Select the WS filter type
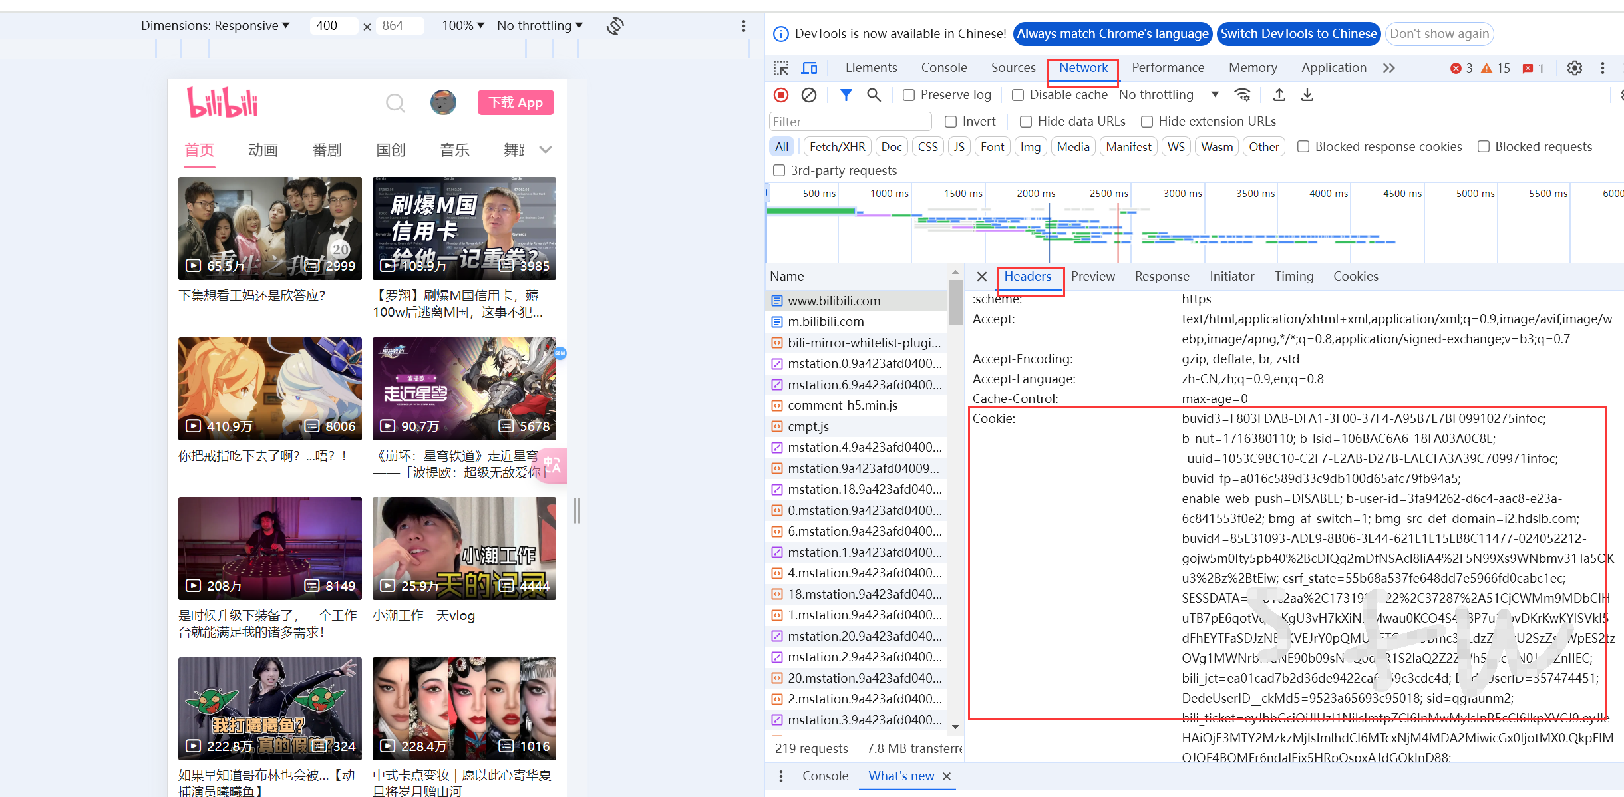Viewport: 1624px width, 797px height. (1176, 146)
